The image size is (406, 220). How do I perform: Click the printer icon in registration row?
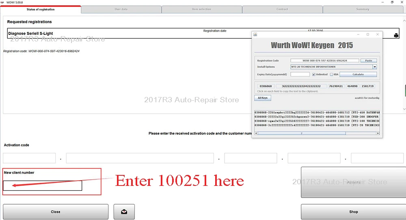tap(396, 35)
